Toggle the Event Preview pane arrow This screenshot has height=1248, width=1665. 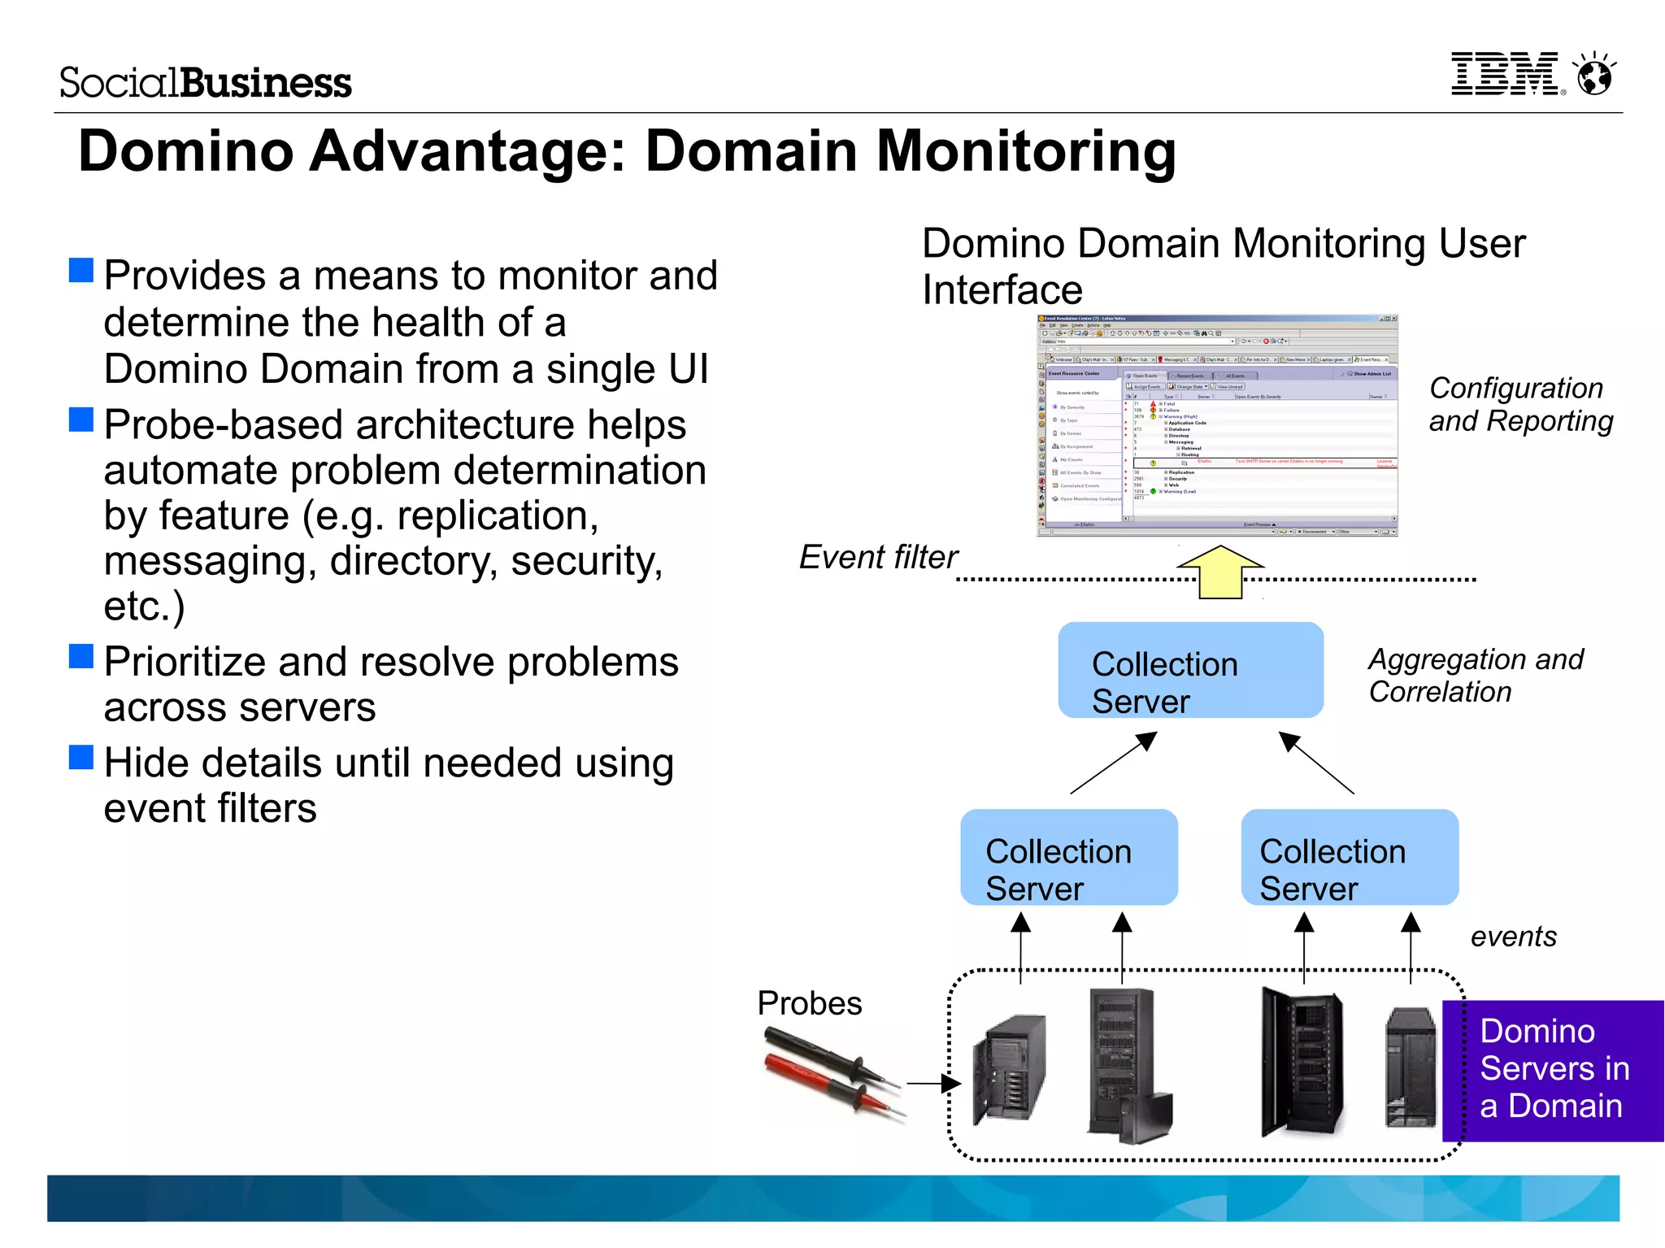1274,524
